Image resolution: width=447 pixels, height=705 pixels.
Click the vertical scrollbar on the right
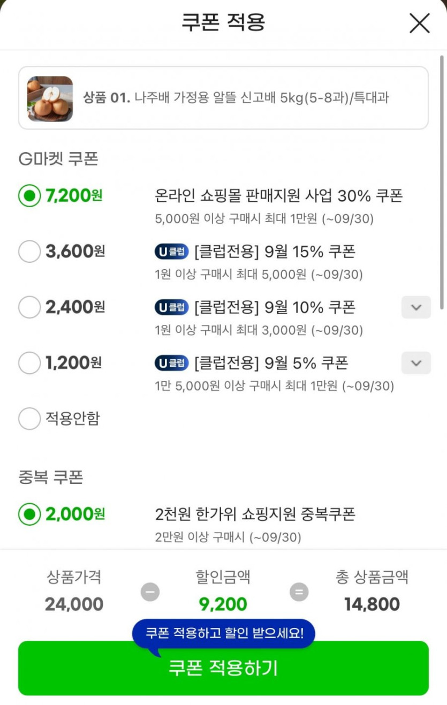442,182
